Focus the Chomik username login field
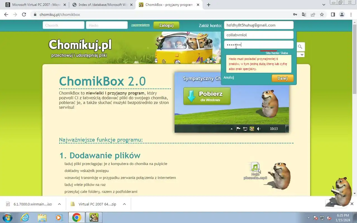The height and width of the screenshot is (223, 357). (64, 25)
